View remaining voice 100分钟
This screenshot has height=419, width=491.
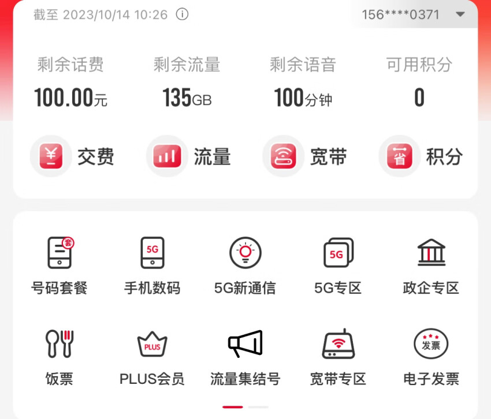coord(303,98)
